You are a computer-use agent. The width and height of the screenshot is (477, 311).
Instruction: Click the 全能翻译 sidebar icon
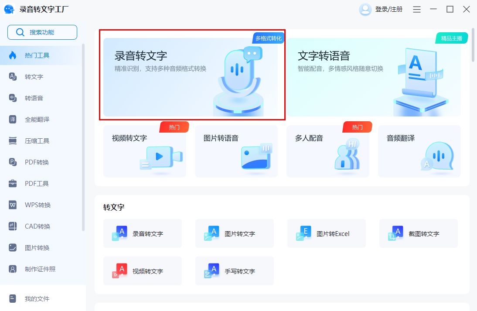pos(13,119)
